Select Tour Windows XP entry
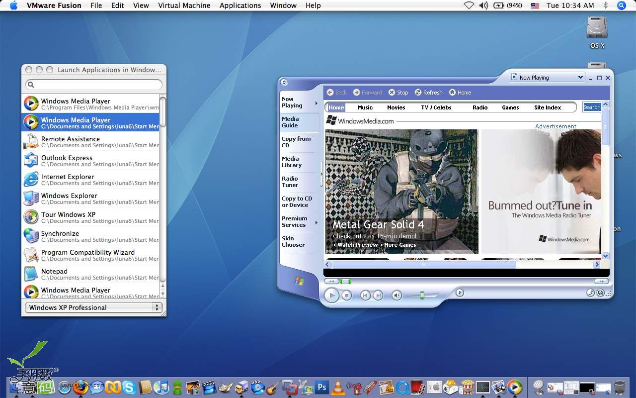636x398 pixels. (91, 217)
